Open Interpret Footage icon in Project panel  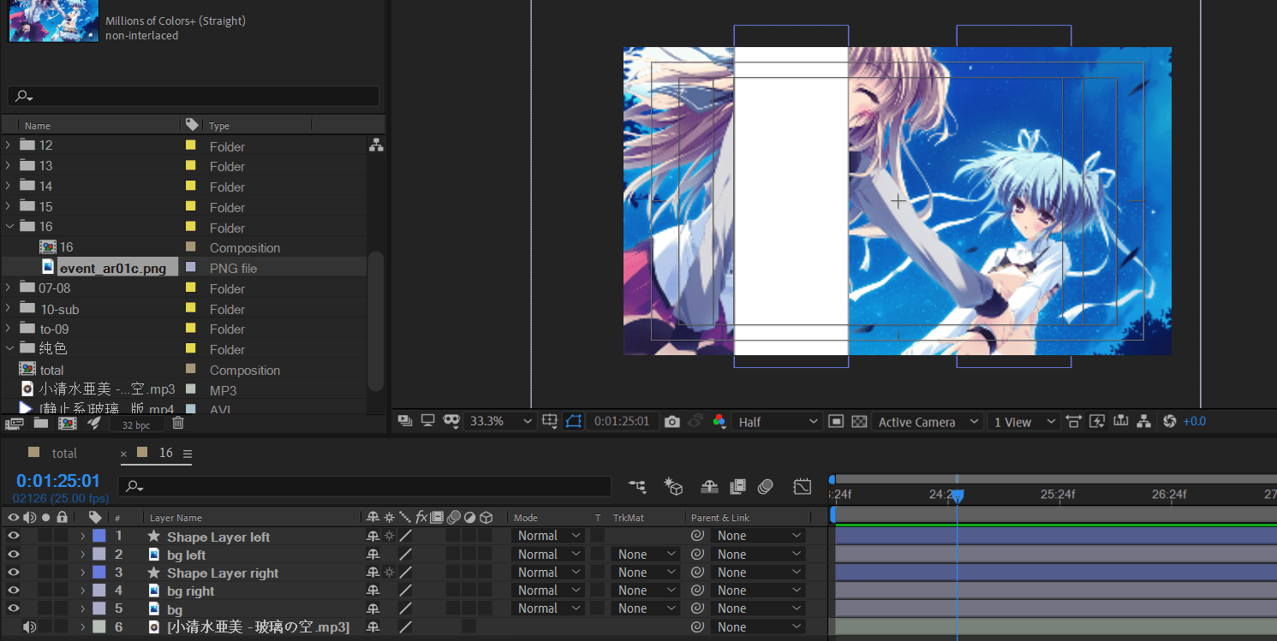tap(14, 423)
